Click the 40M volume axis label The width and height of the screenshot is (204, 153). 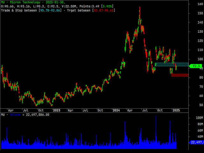pyautogui.click(x=200, y=137)
